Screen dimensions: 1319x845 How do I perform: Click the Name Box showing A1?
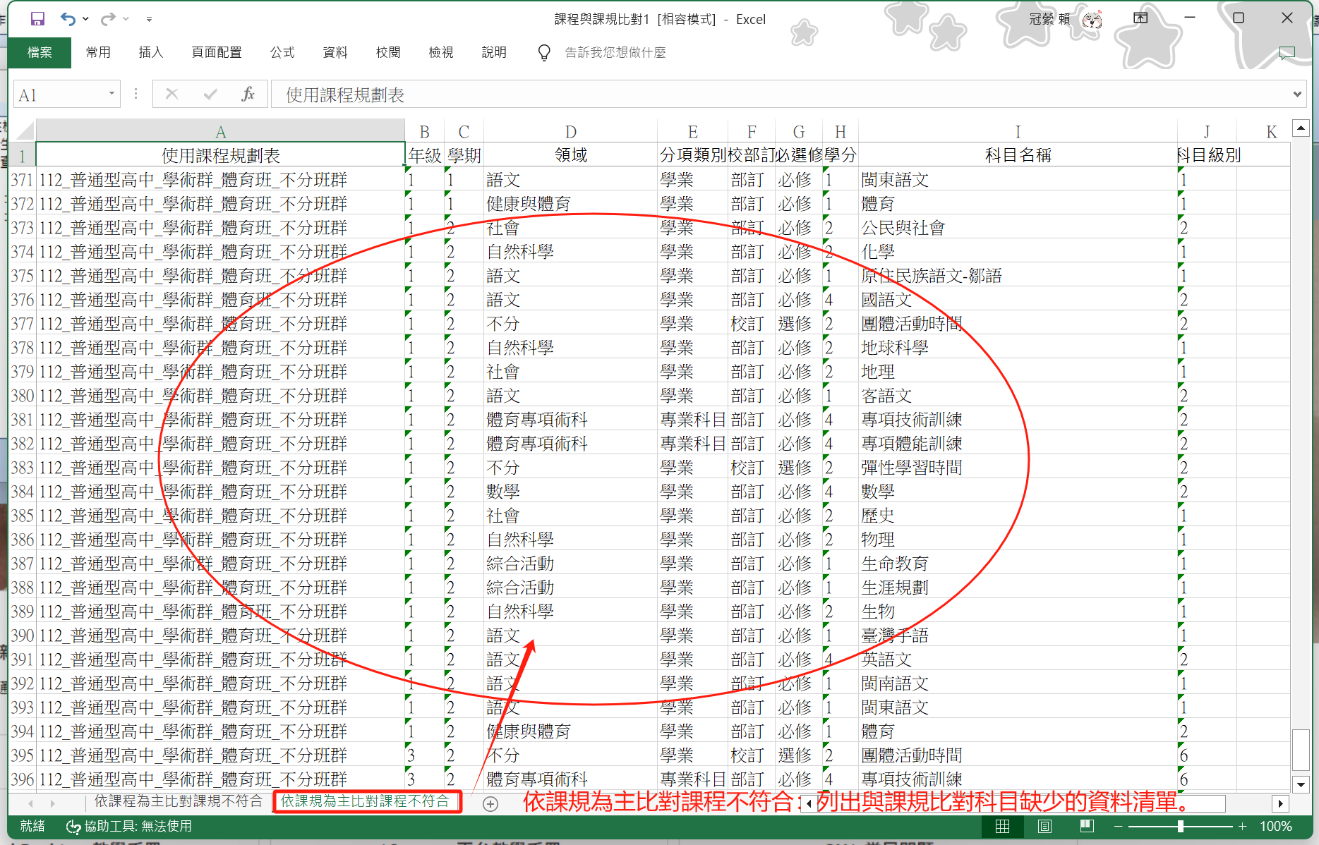tap(59, 95)
